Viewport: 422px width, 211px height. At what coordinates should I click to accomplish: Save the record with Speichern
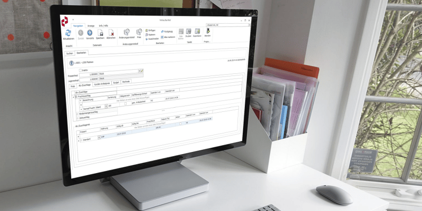[x=100, y=33]
